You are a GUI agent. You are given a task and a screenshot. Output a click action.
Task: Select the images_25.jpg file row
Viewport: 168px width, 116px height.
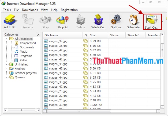point(102,91)
